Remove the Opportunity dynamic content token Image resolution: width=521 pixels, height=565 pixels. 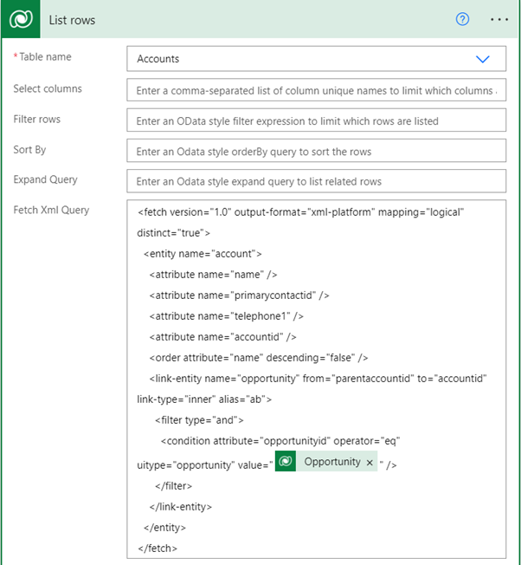370,462
